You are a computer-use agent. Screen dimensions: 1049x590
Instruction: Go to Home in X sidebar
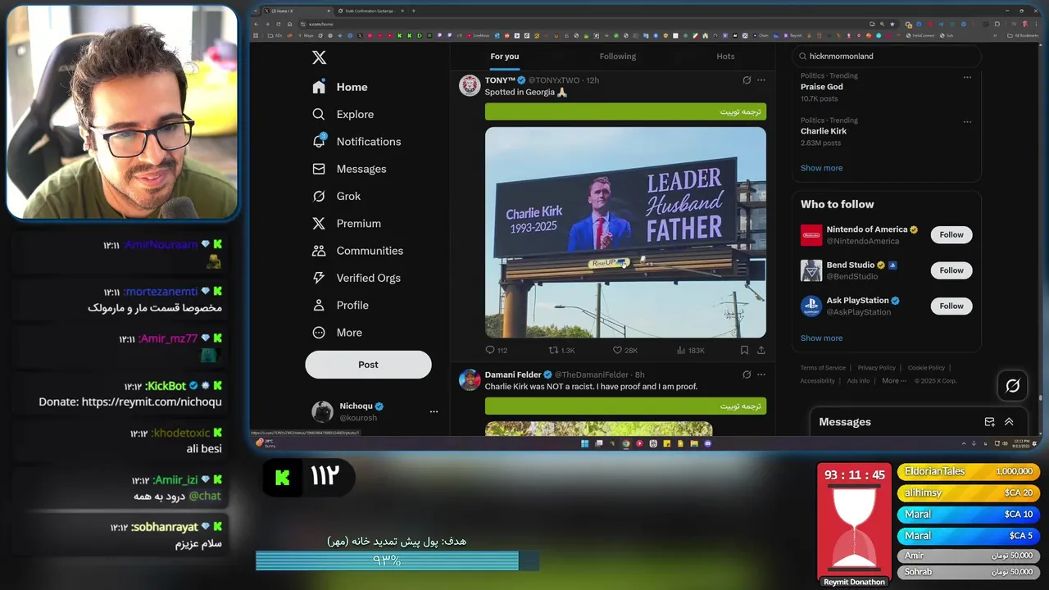click(340, 87)
